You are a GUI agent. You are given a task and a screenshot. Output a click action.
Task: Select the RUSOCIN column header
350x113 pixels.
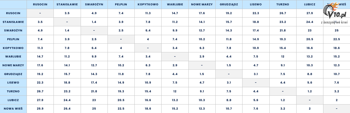point(40,5)
